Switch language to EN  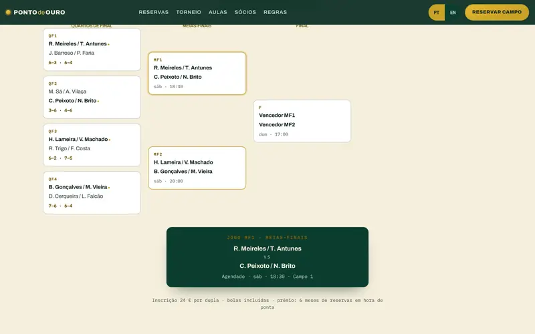tap(453, 12)
